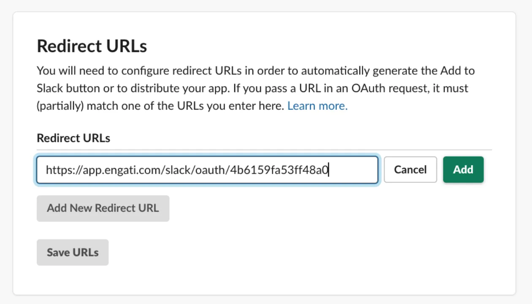Click the large Redirect URLs heading
Image resolution: width=532 pixels, height=304 pixels.
click(x=92, y=46)
